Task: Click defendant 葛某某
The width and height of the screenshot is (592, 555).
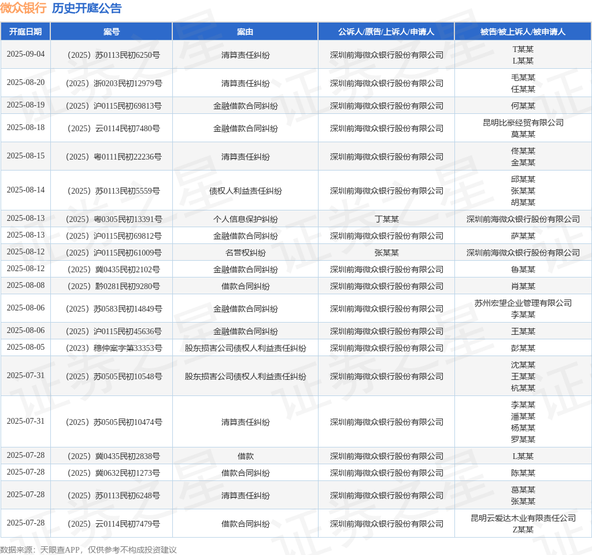Action: point(523,490)
